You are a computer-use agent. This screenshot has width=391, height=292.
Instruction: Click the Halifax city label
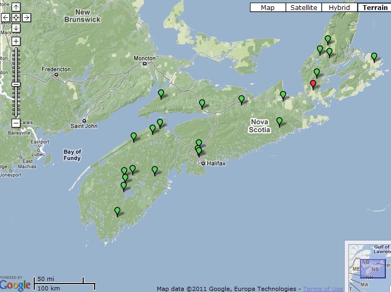pyautogui.click(x=216, y=163)
